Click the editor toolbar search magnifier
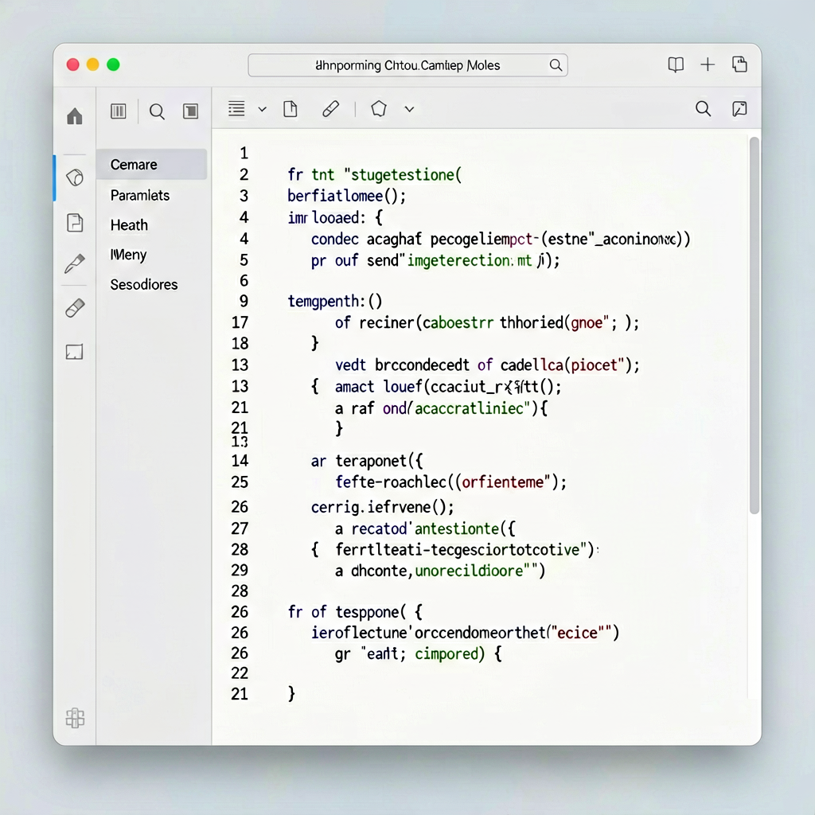 tap(704, 108)
